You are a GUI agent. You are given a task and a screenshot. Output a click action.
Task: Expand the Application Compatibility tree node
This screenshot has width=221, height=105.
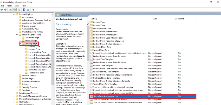[x=17, y=23]
